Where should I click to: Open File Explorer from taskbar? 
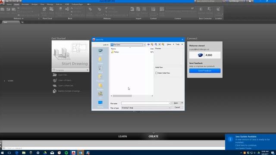(x=24, y=153)
